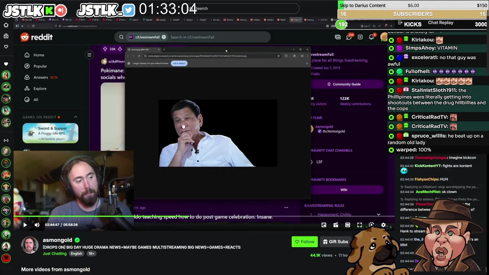The image size is (489, 275).
Task: Remove the r/LivestreamFail search filter chip
Action: [x=164, y=37]
